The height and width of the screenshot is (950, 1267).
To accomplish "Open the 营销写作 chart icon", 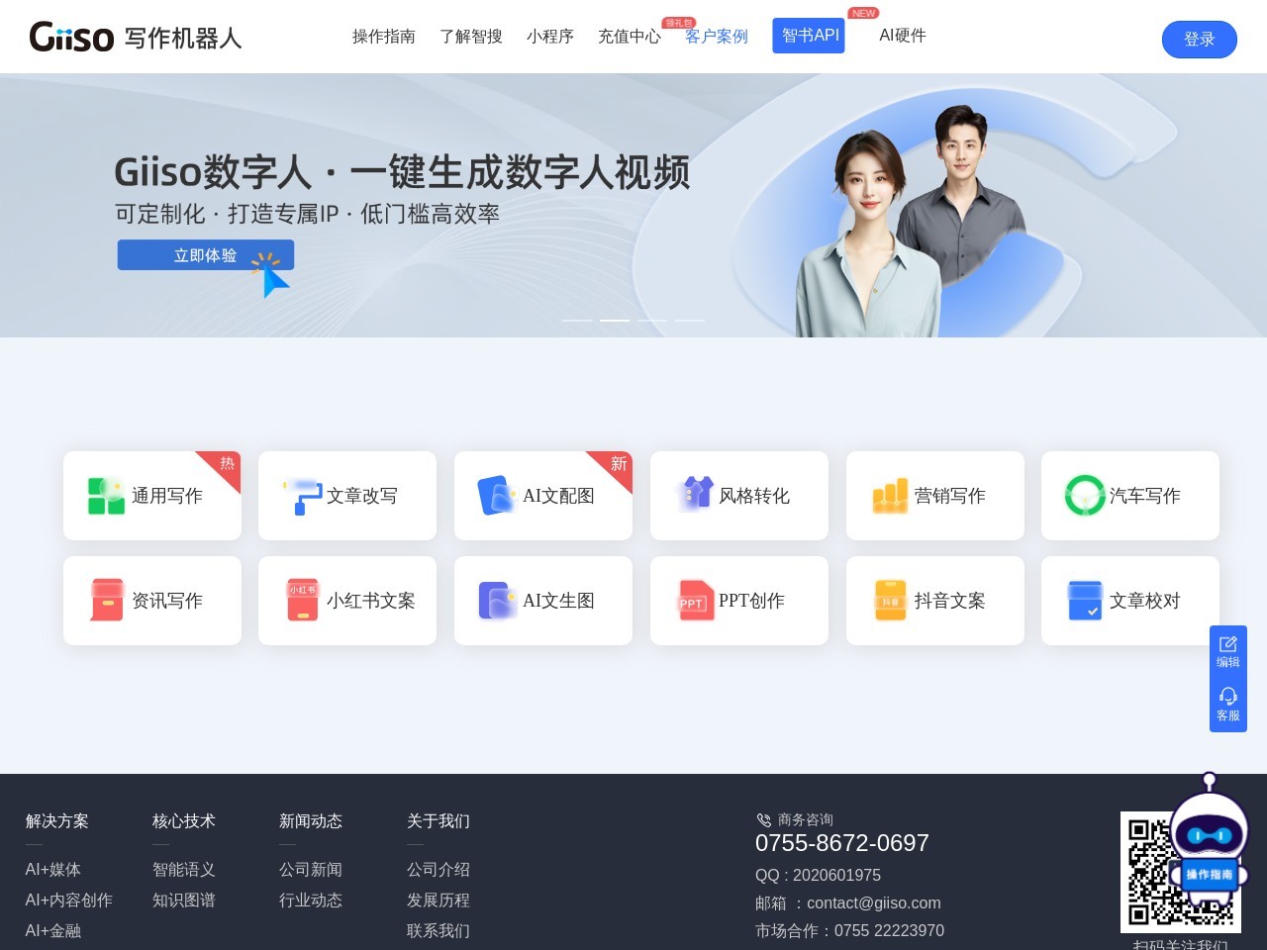I will tap(889, 496).
